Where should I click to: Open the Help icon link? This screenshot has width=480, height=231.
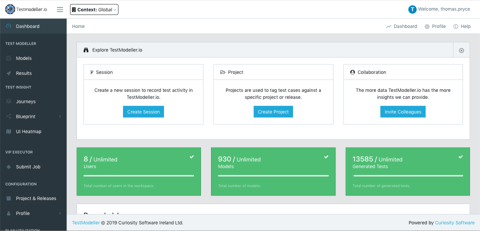(455, 26)
